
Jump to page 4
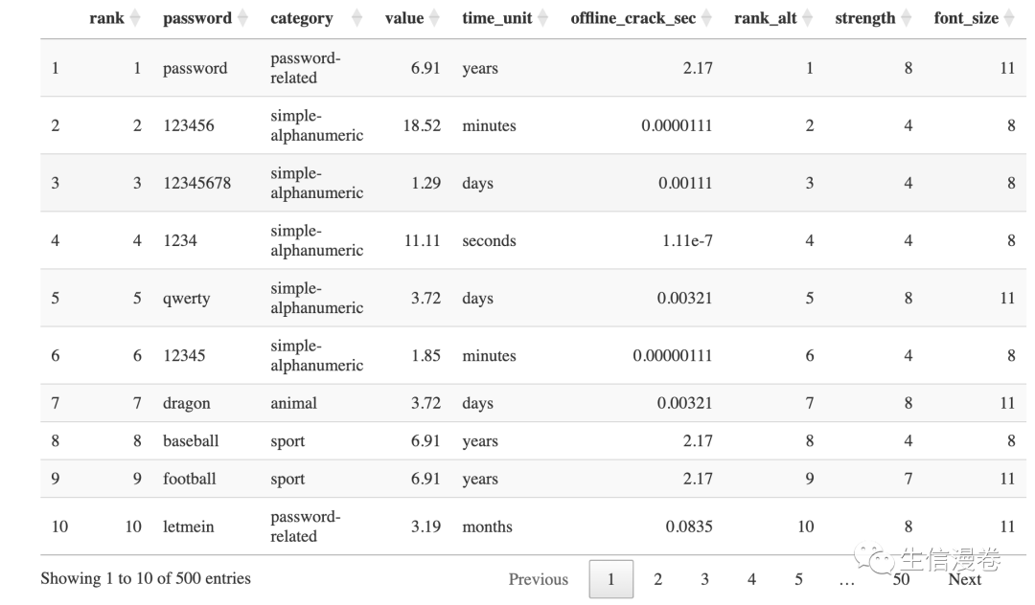click(x=751, y=579)
